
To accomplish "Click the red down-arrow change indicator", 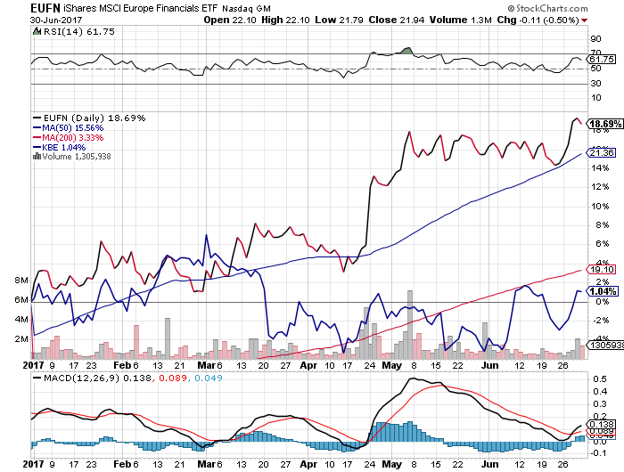I will pyautogui.click(x=584, y=20).
